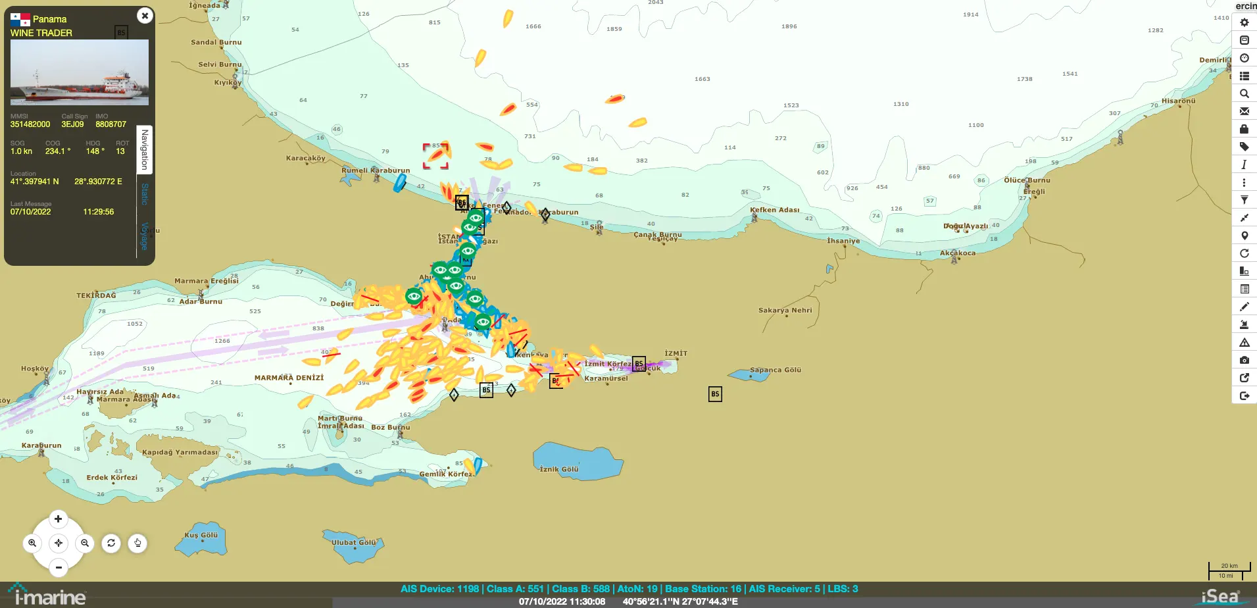The height and width of the screenshot is (608, 1257).
Task: Expand the three-dots more options menu
Action: click(x=1244, y=182)
